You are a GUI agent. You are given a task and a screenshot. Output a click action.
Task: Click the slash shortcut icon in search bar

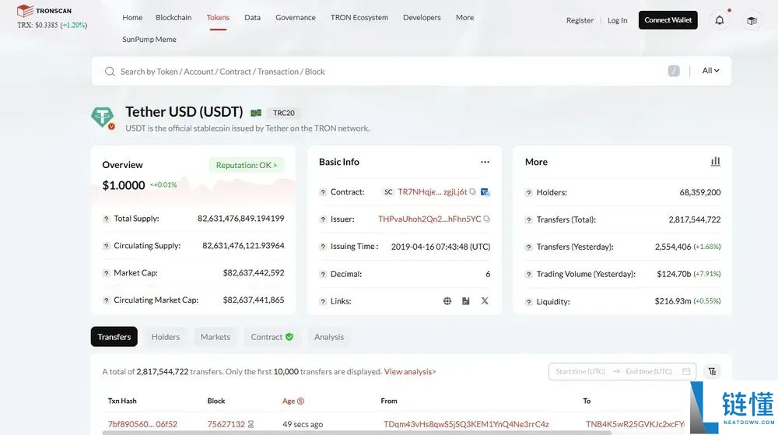pyautogui.click(x=673, y=71)
